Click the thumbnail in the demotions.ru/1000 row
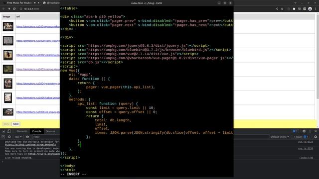 [x=8, y=41]
